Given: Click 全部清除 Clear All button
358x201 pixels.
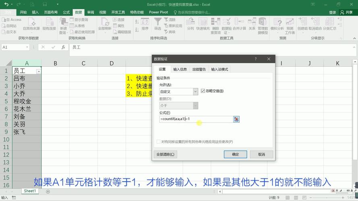Looking at the screenshot, I should tap(165, 154).
